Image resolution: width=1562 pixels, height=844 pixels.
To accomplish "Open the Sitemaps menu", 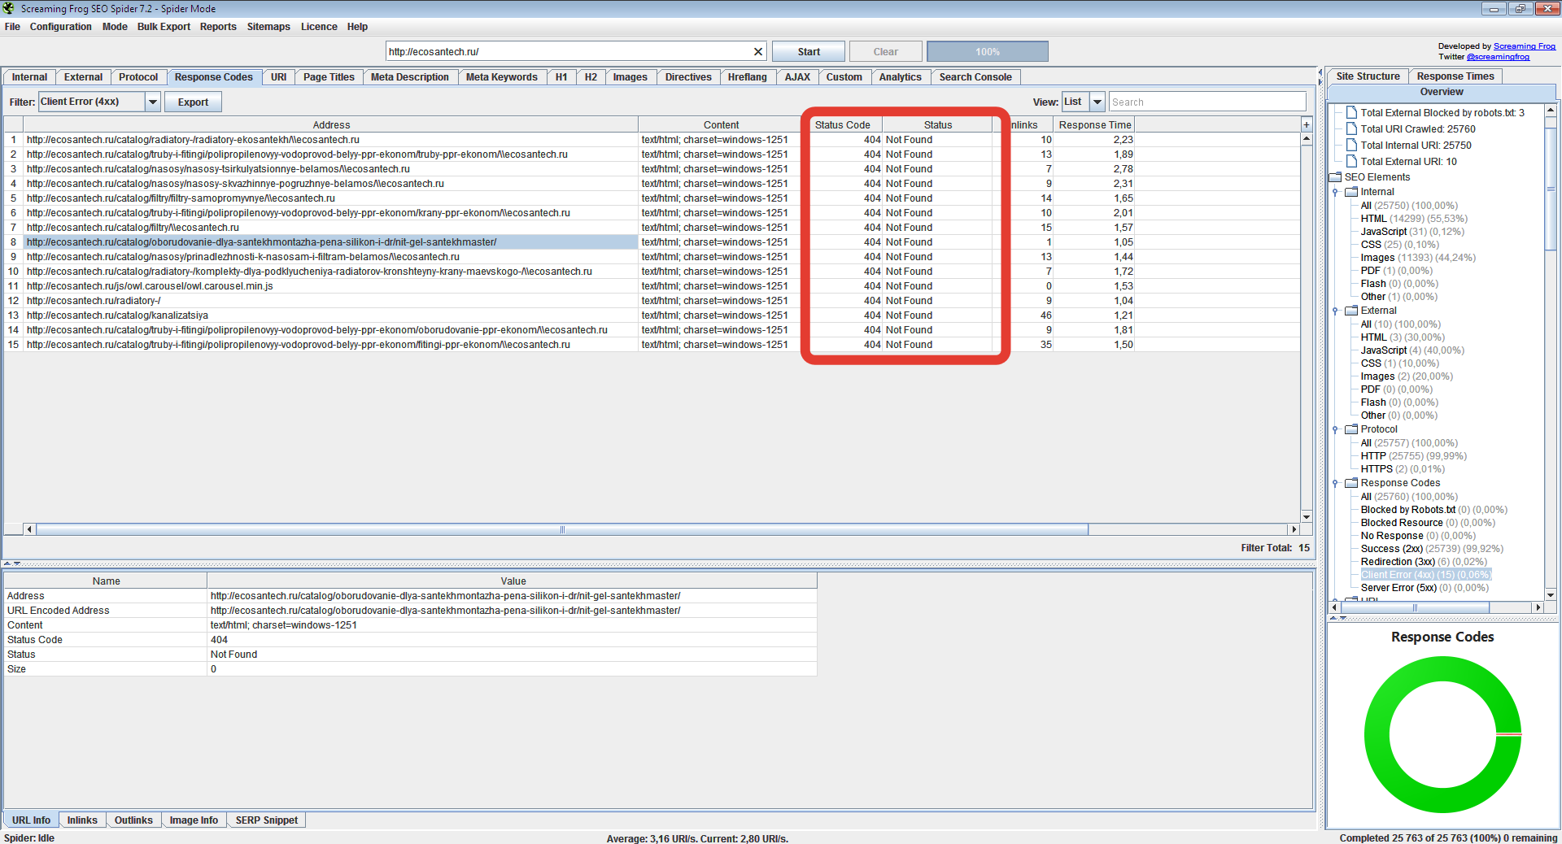I will point(268,27).
